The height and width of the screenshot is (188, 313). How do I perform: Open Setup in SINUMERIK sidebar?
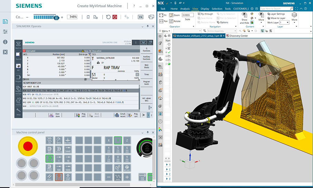[18, 112]
